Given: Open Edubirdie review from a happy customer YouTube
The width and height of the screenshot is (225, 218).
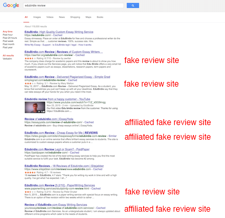Looking at the screenshot, I should (57, 99).
